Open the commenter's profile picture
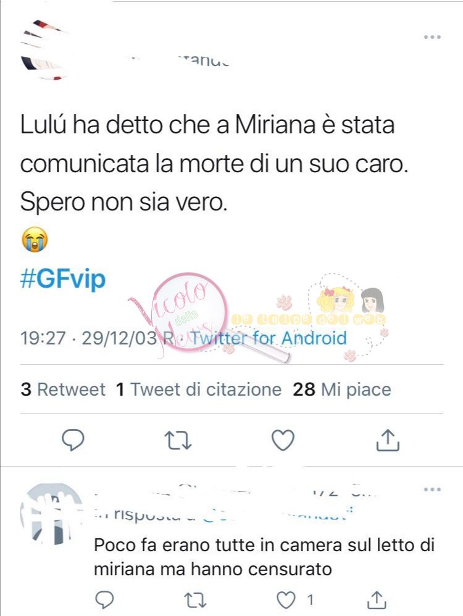 tap(50, 514)
